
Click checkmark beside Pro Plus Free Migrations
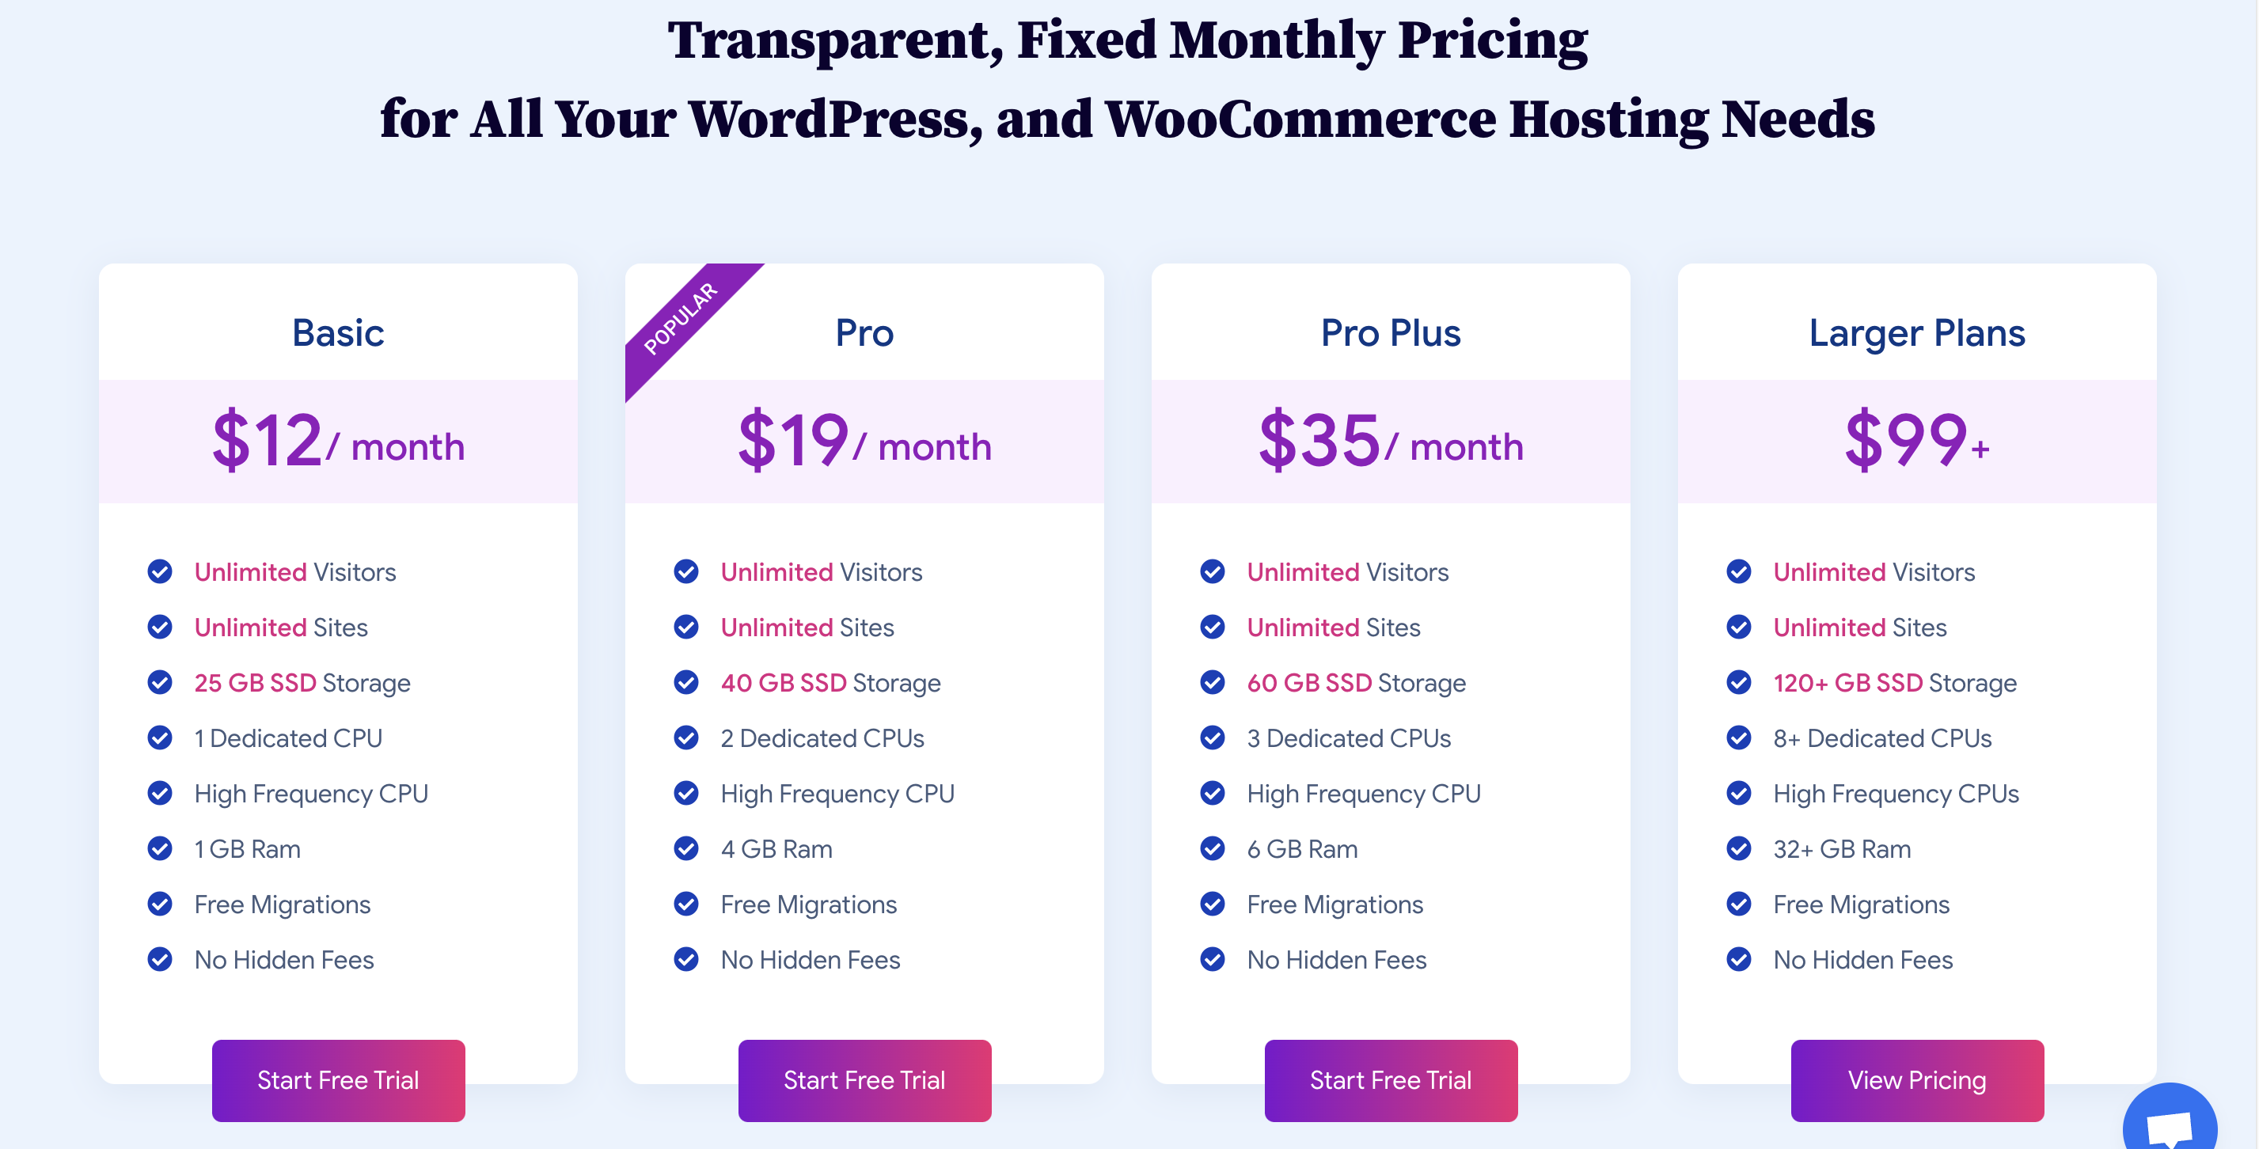click(x=1212, y=904)
